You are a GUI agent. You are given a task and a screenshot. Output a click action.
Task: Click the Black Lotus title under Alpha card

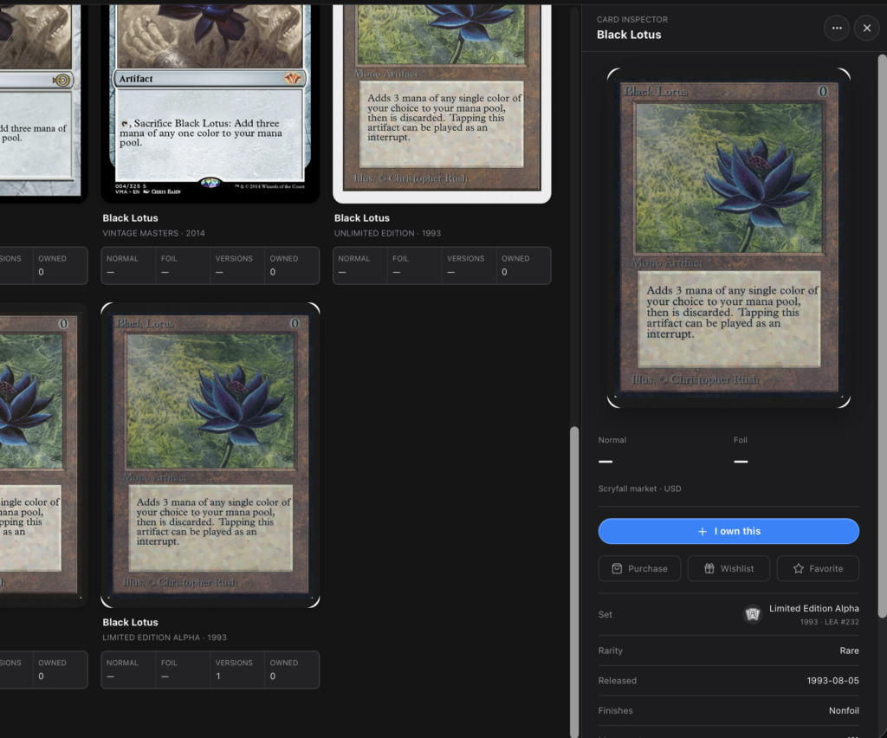(130, 622)
